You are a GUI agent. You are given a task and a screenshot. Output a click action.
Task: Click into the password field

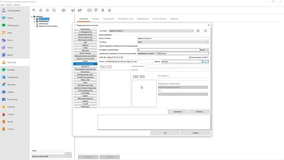click(x=182, y=62)
